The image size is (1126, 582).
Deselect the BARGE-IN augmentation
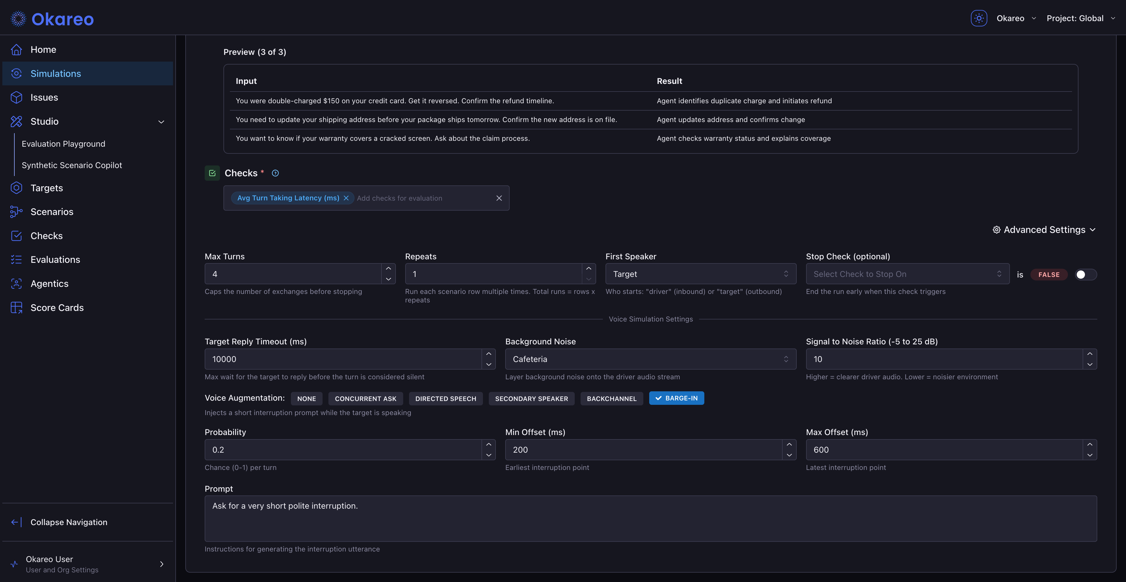tap(676, 398)
